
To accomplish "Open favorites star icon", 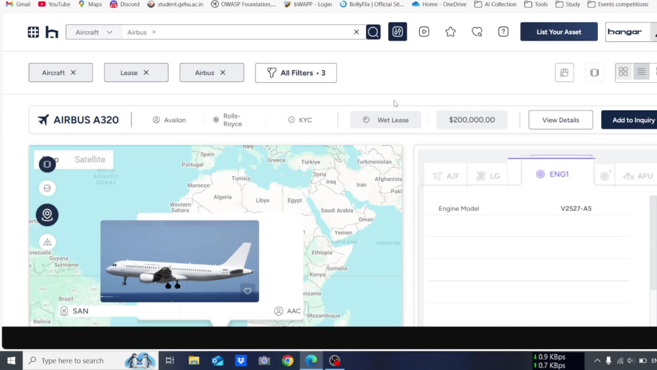I will 450,32.
